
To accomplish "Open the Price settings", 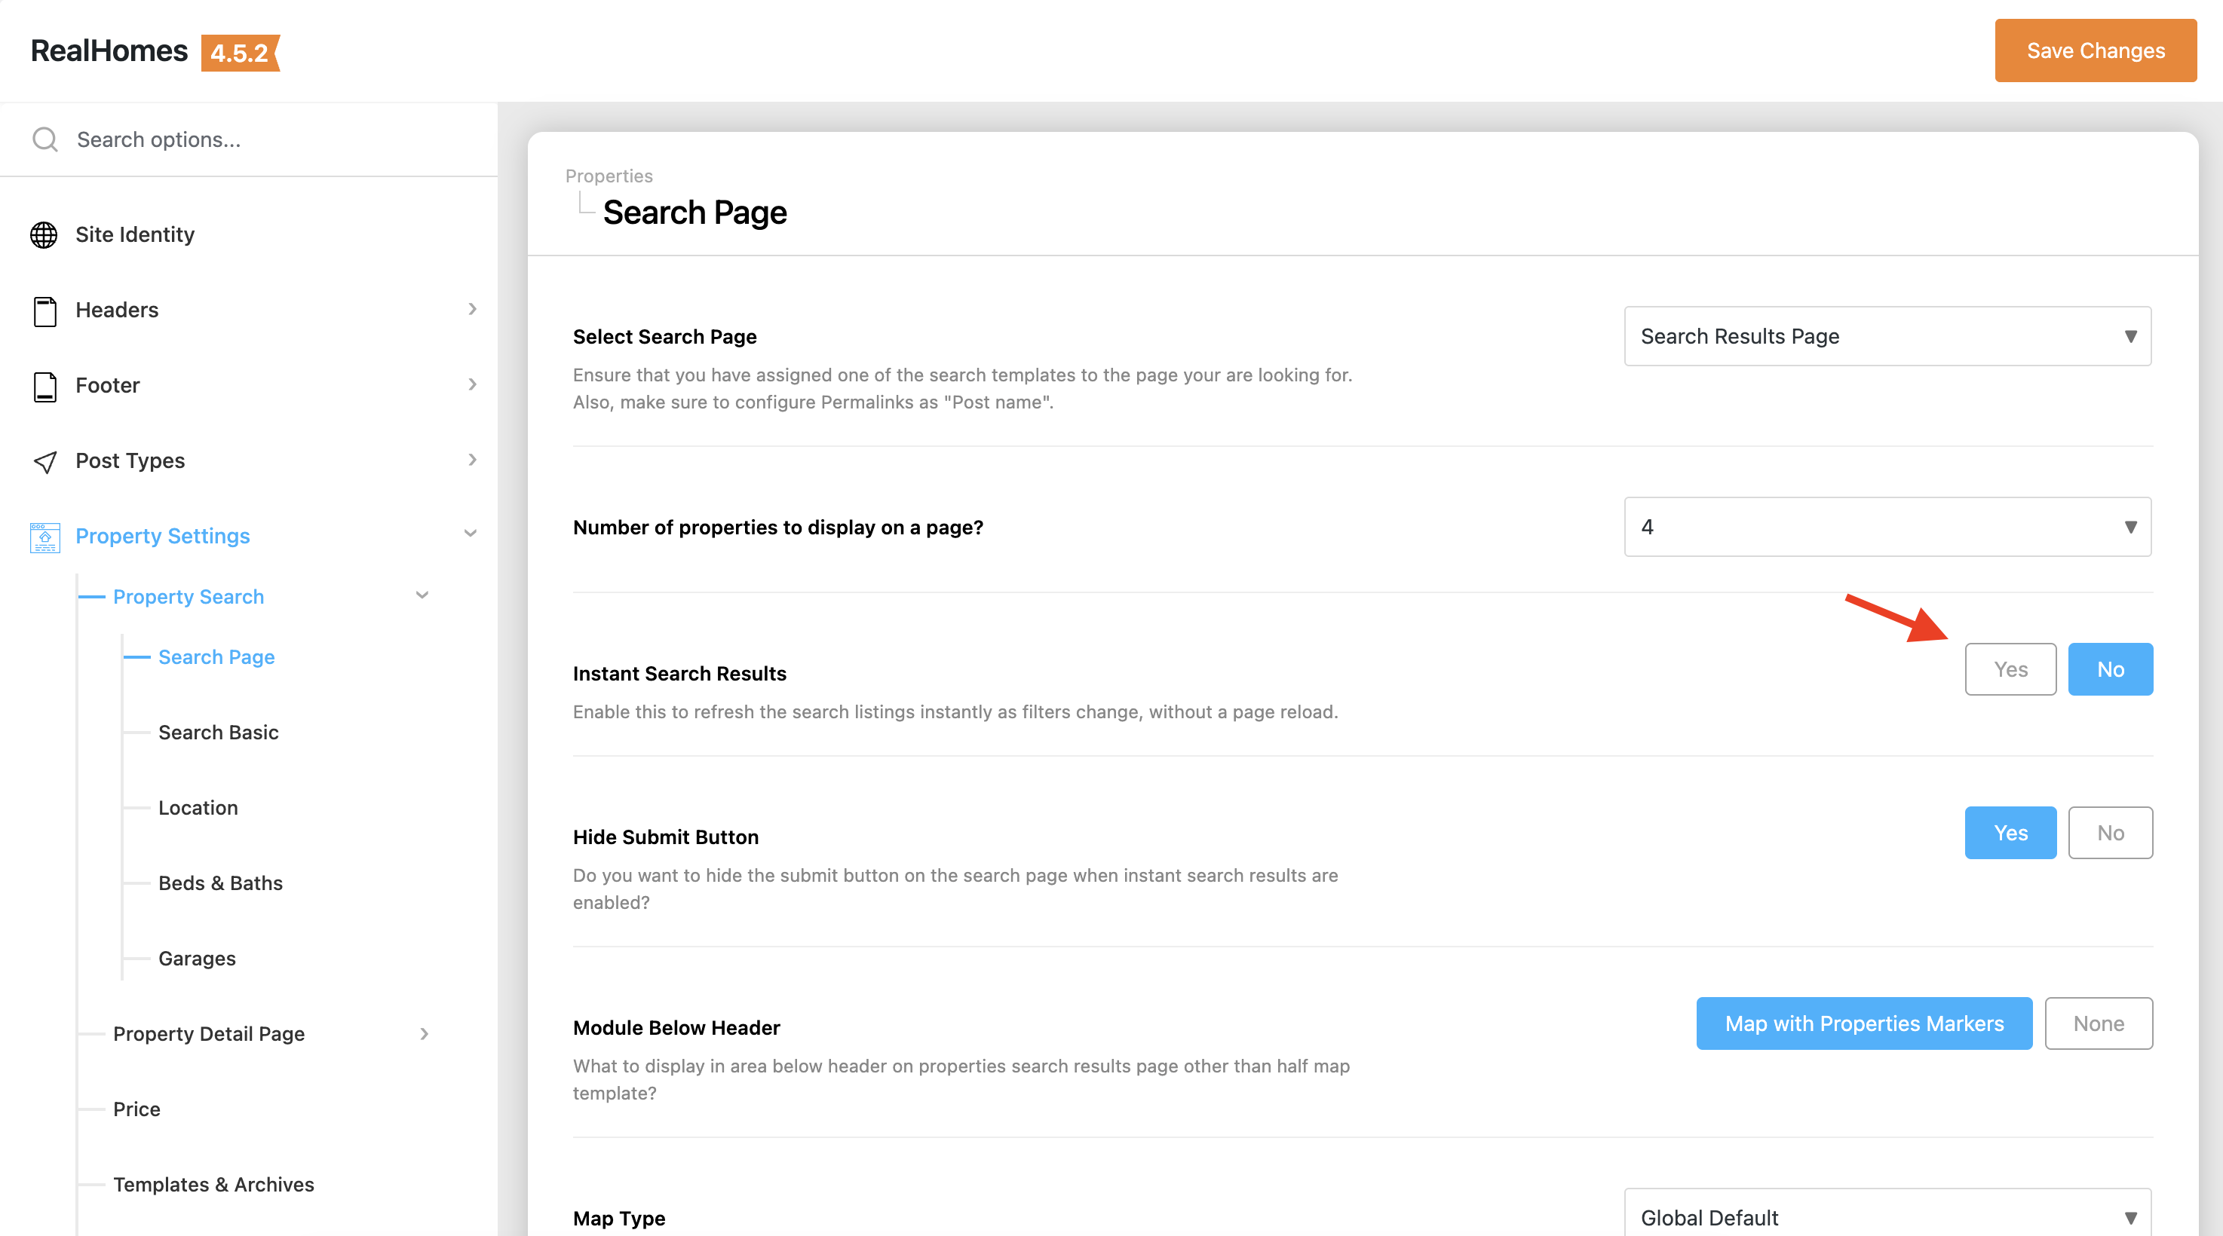I will (137, 1109).
